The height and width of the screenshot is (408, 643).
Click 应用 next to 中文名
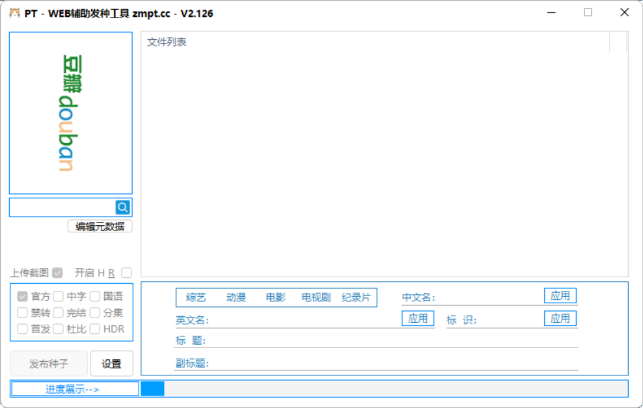click(x=560, y=295)
